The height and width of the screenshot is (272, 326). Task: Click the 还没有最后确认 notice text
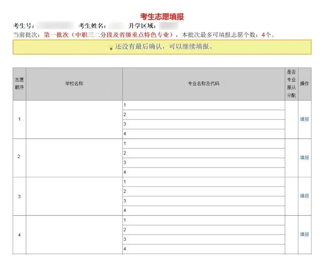164,47
